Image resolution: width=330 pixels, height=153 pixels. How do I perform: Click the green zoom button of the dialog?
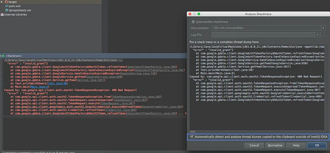coord(199,14)
